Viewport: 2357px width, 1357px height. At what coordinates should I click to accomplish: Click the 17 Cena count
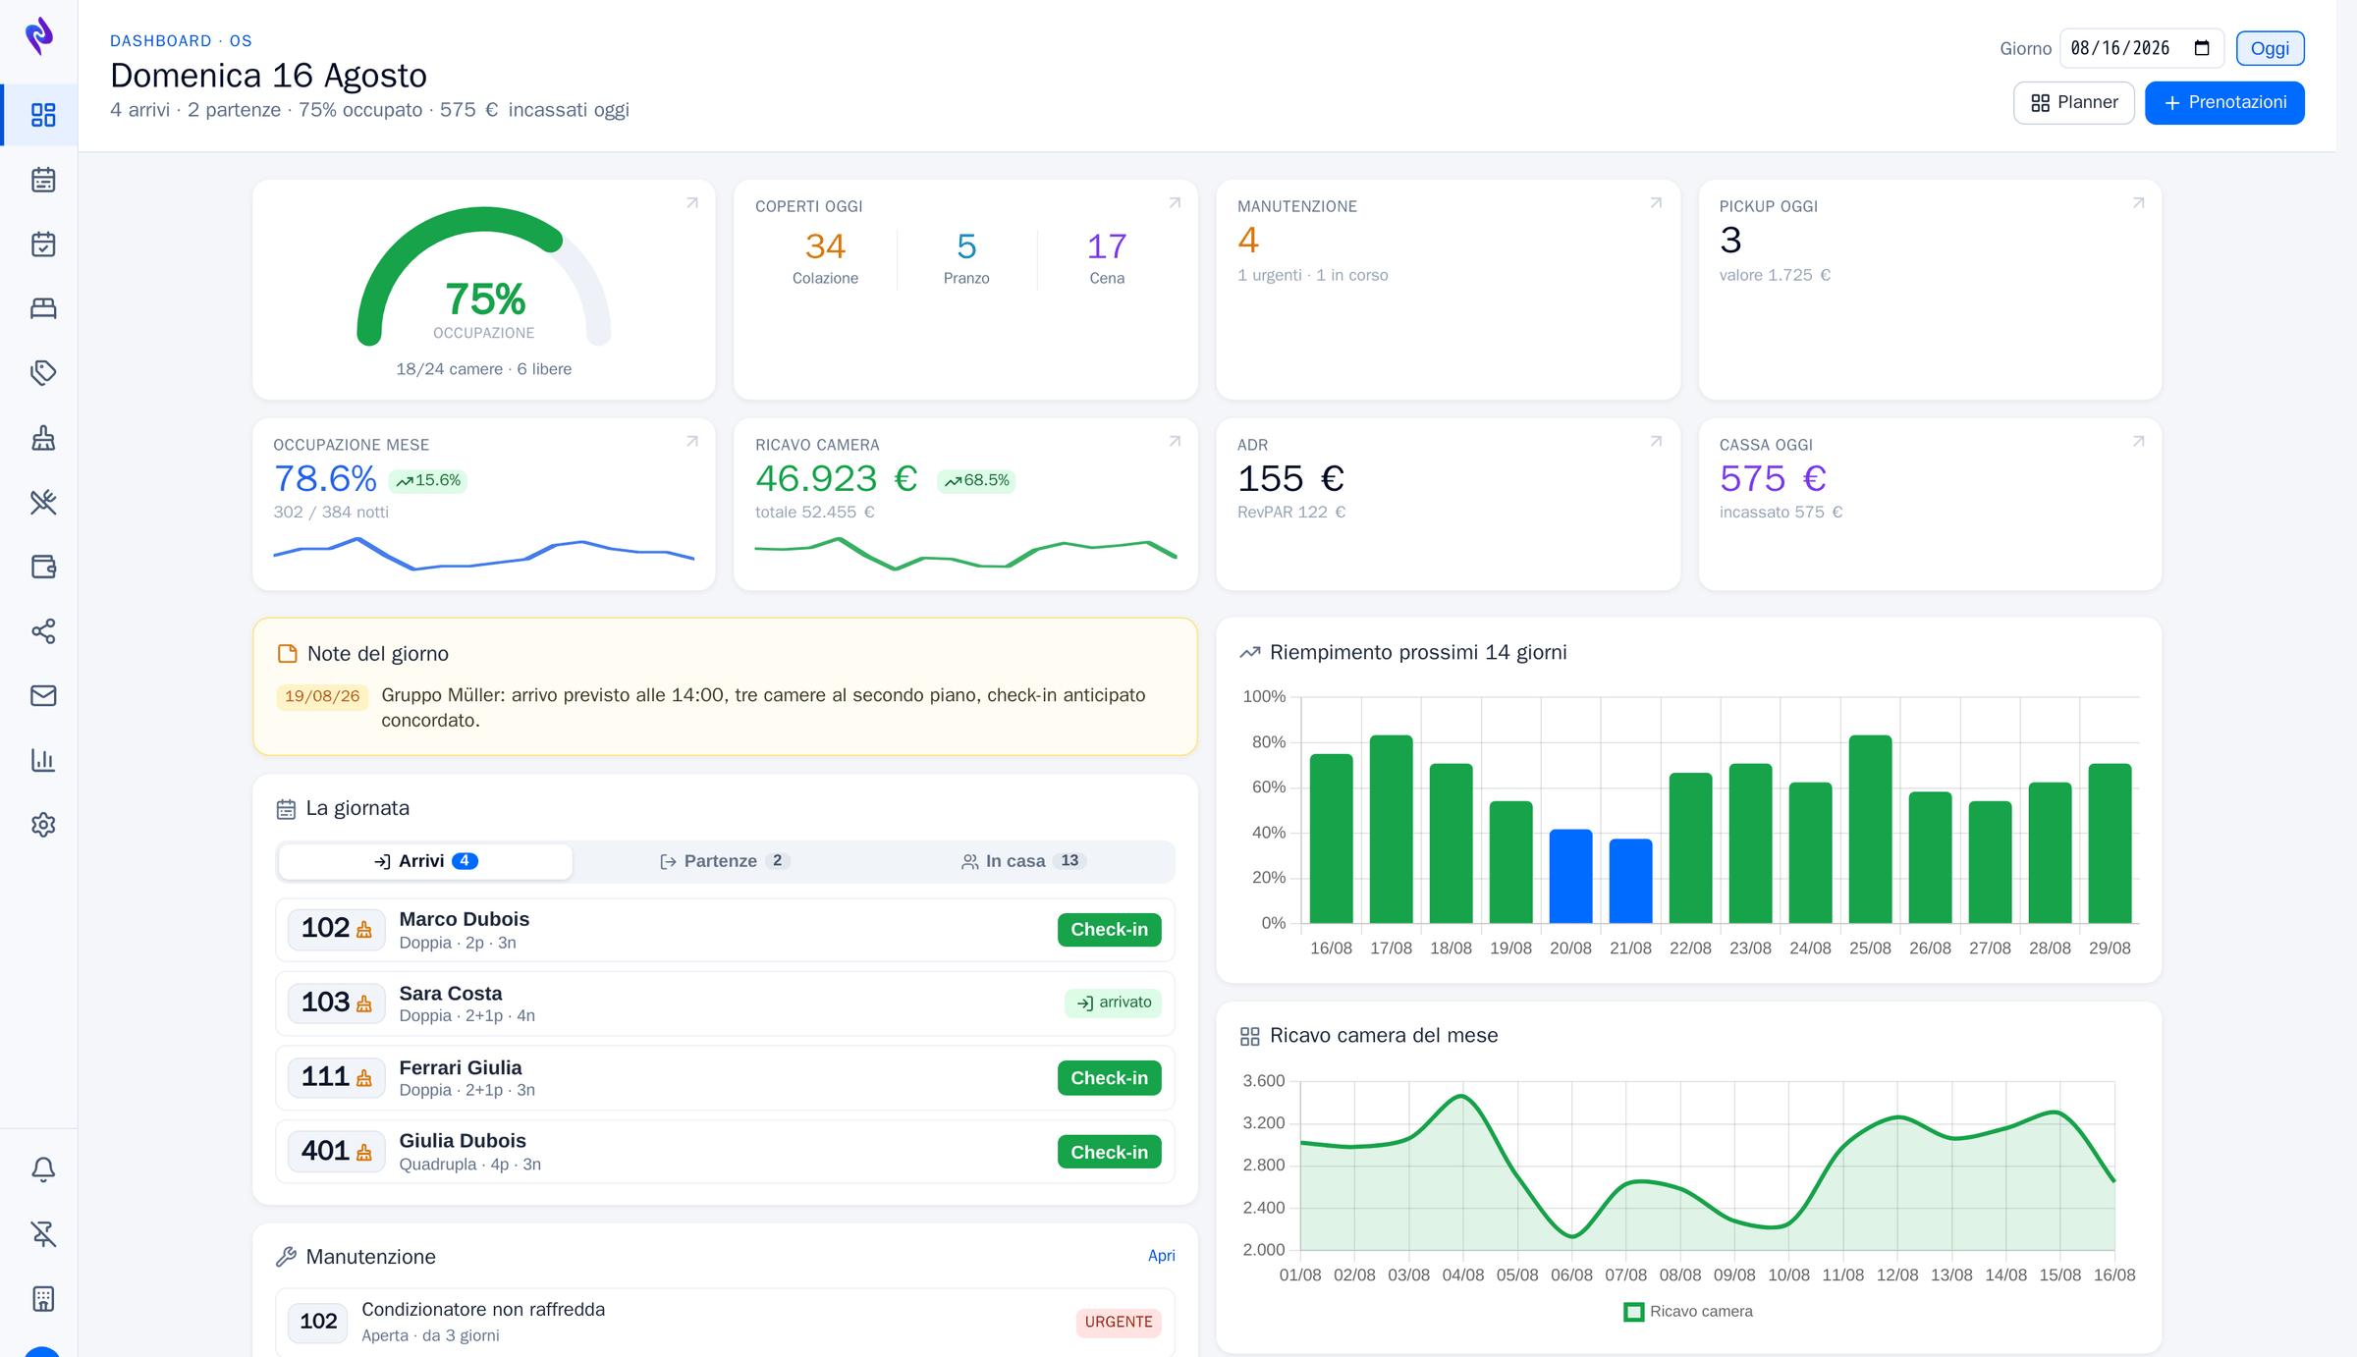tap(1107, 246)
